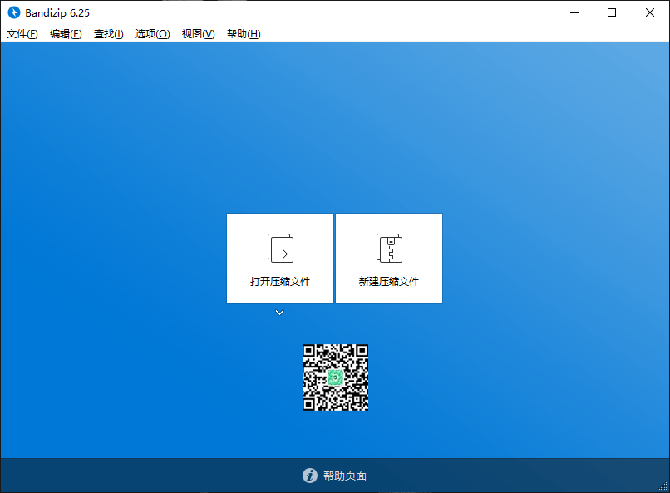Open the 查找(I) menu
670x493 pixels.
(109, 34)
